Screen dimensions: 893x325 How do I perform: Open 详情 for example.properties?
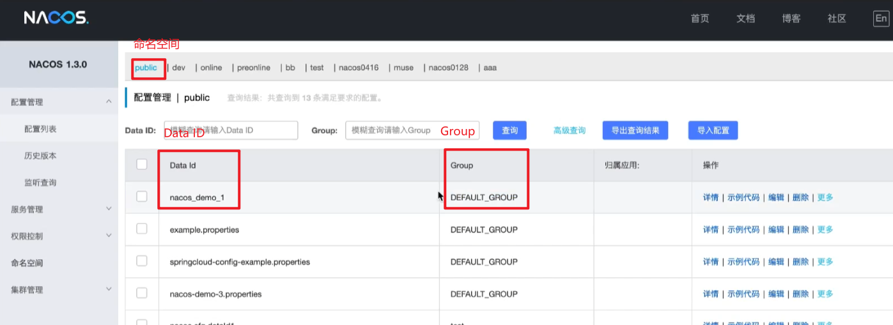coord(711,229)
